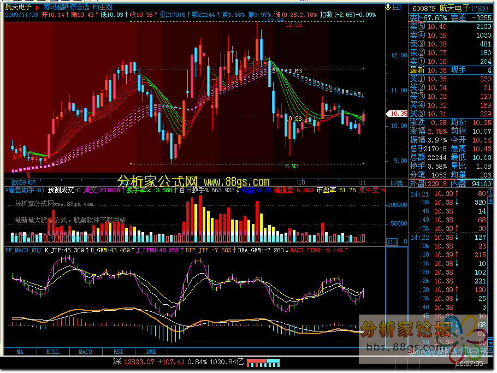Switch to the BOLL indicator tab
The image size is (497, 373).
click(52, 351)
